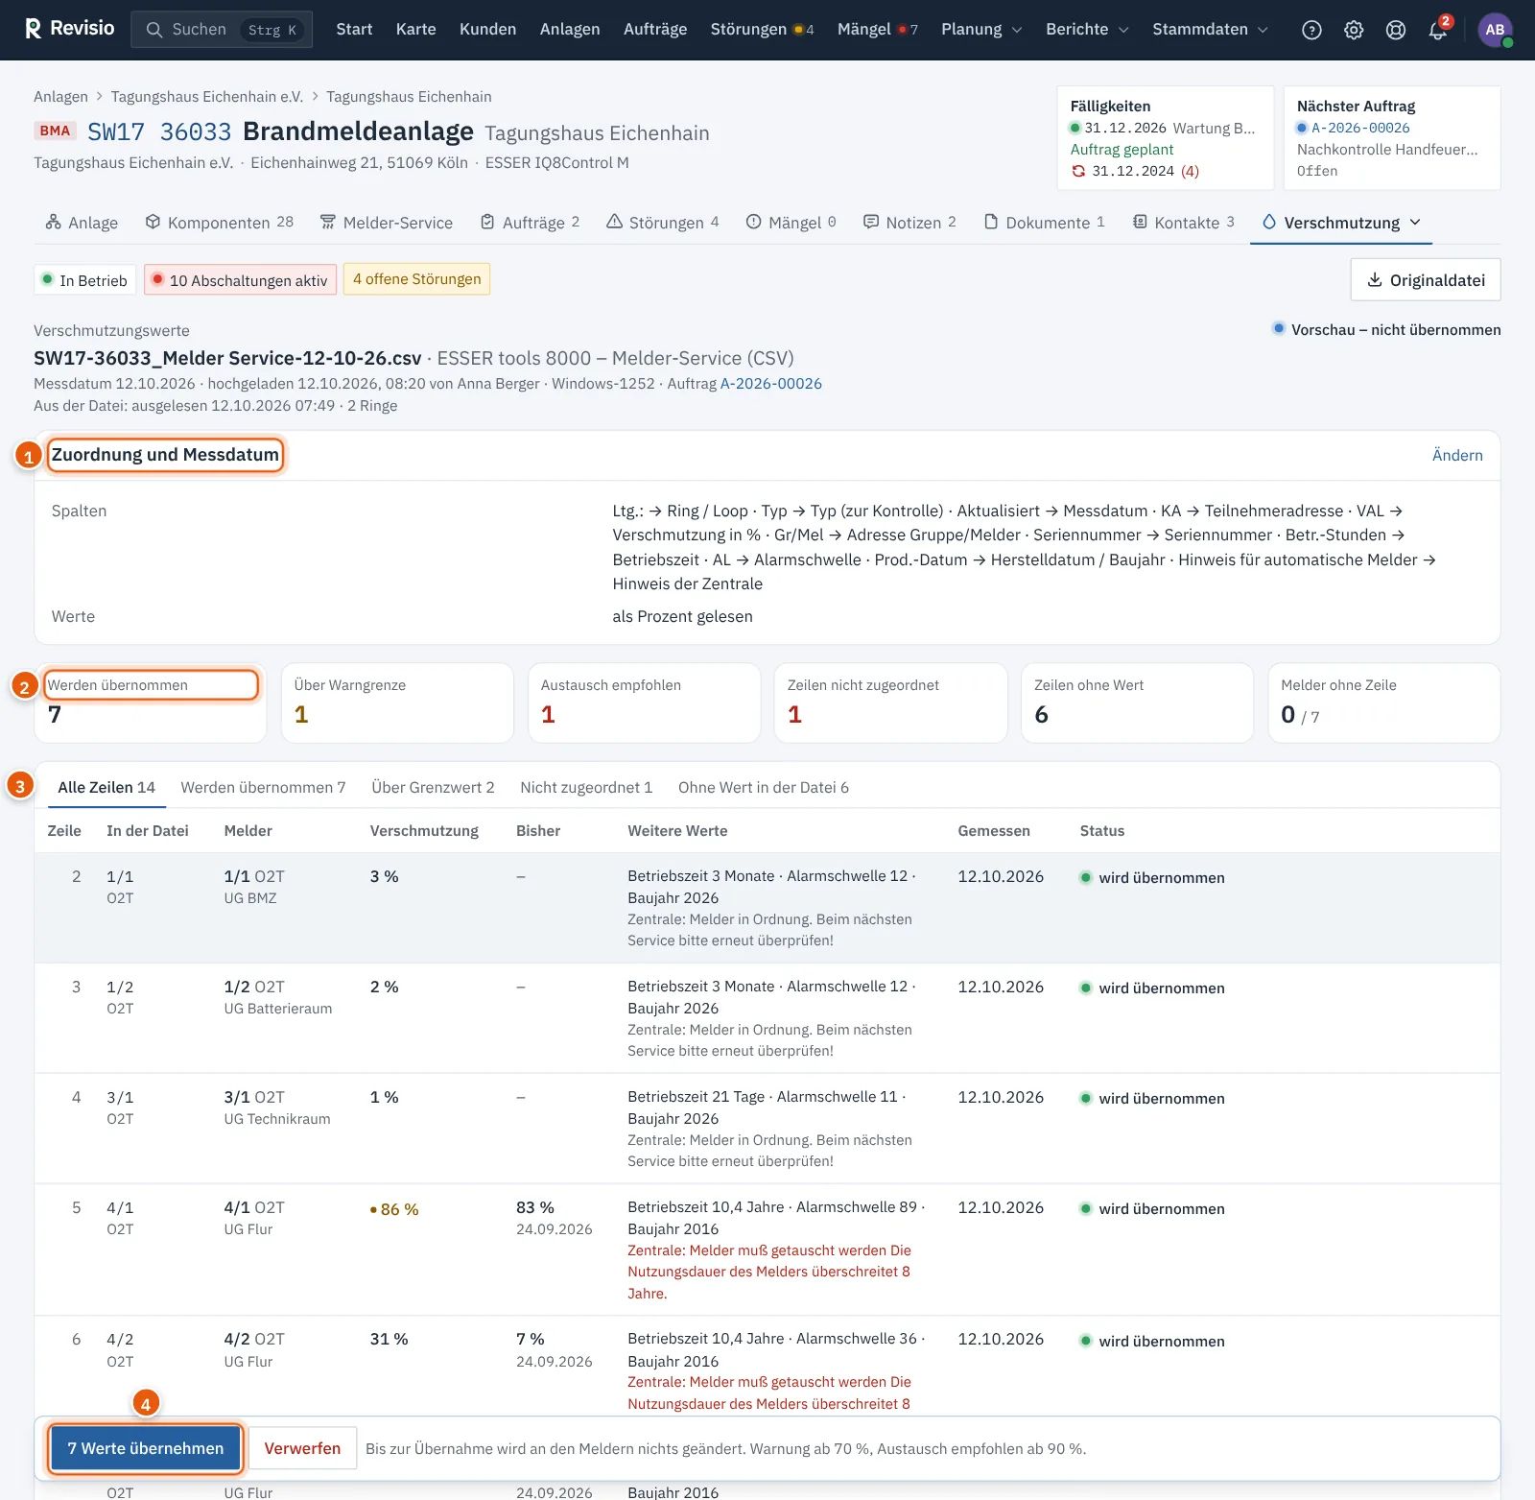
Task: Focus the Suchen search field
Action: [222, 30]
